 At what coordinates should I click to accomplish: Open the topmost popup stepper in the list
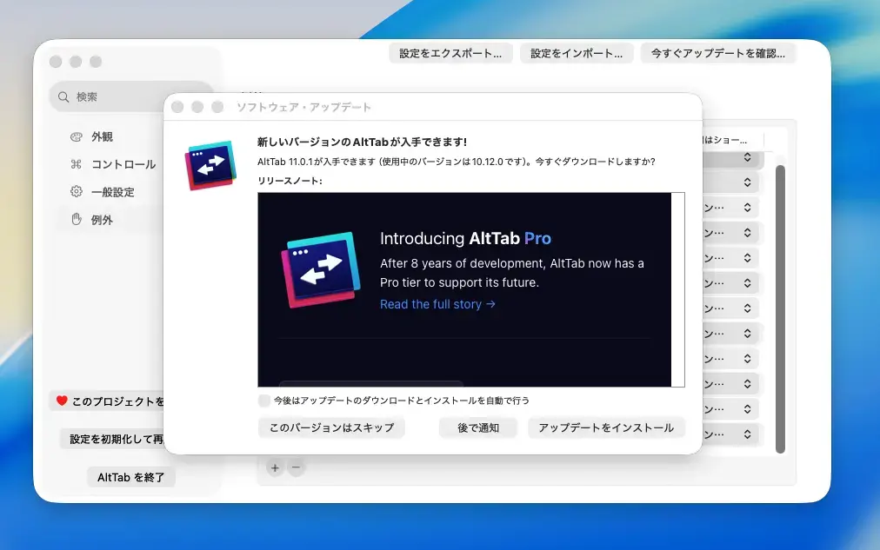pyautogui.click(x=748, y=157)
